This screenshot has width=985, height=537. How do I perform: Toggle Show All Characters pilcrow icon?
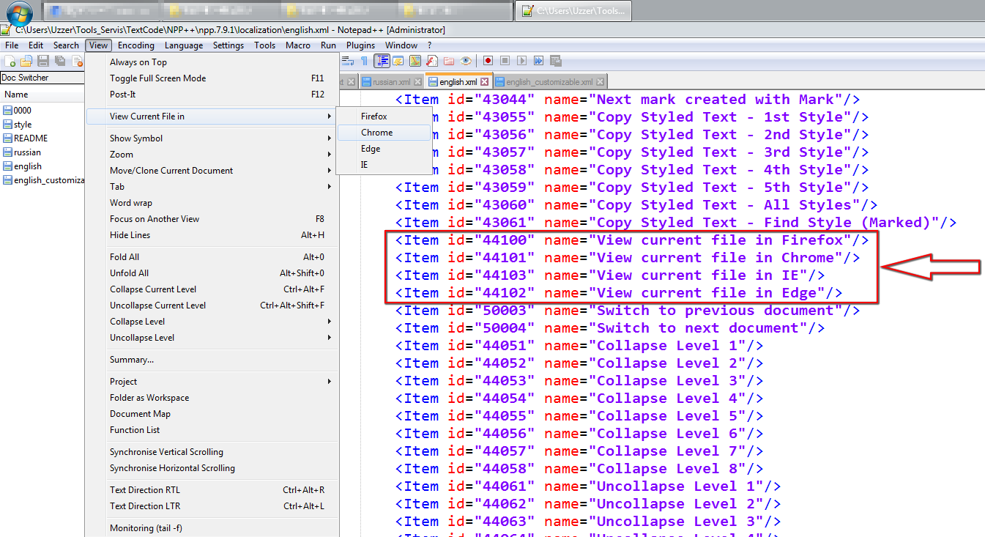coord(364,61)
